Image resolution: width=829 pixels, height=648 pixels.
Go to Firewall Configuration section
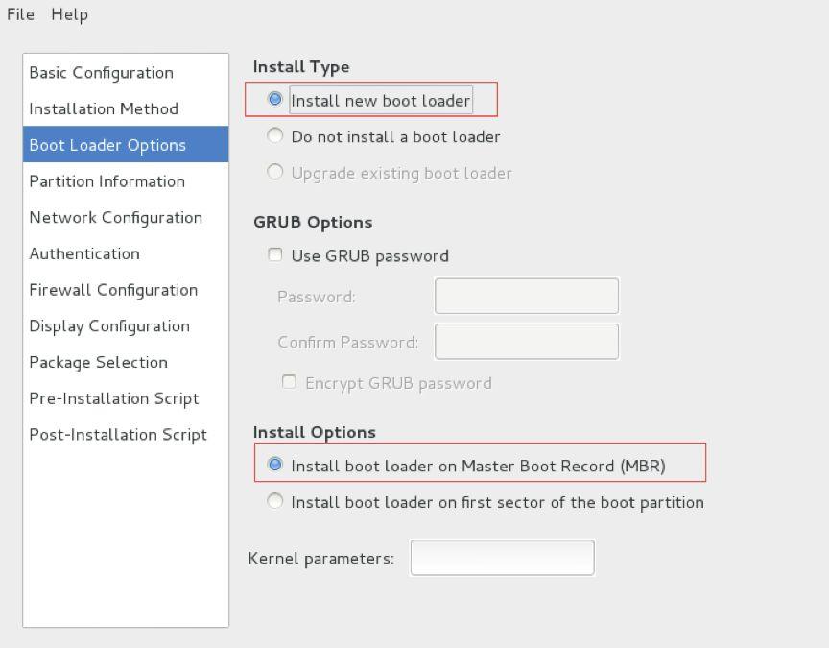pyautogui.click(x=113, y=290)
